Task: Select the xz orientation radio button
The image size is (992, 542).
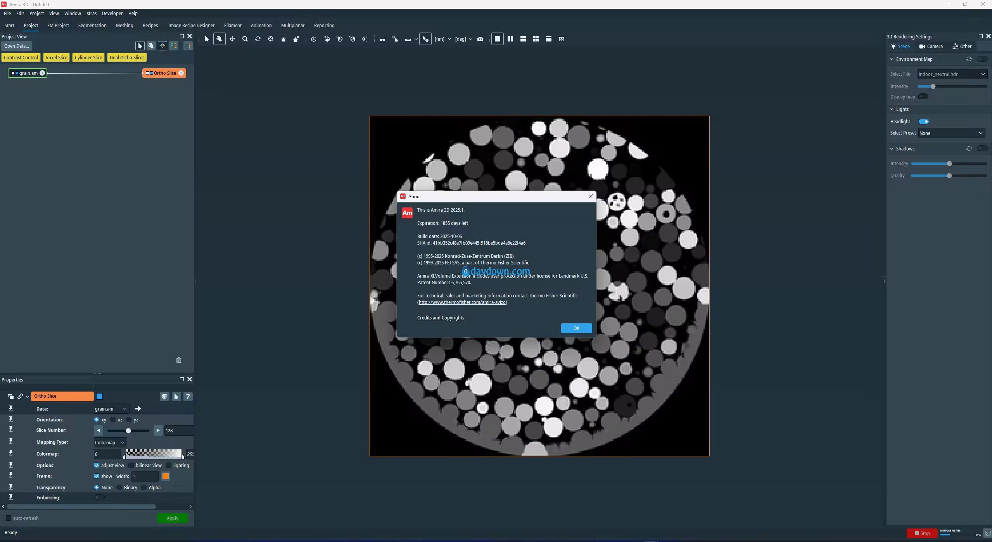Action: pyautogui.click(x=113, y=419)
